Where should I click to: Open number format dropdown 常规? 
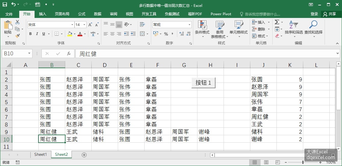pyautogui.click(x=190, y=25)
